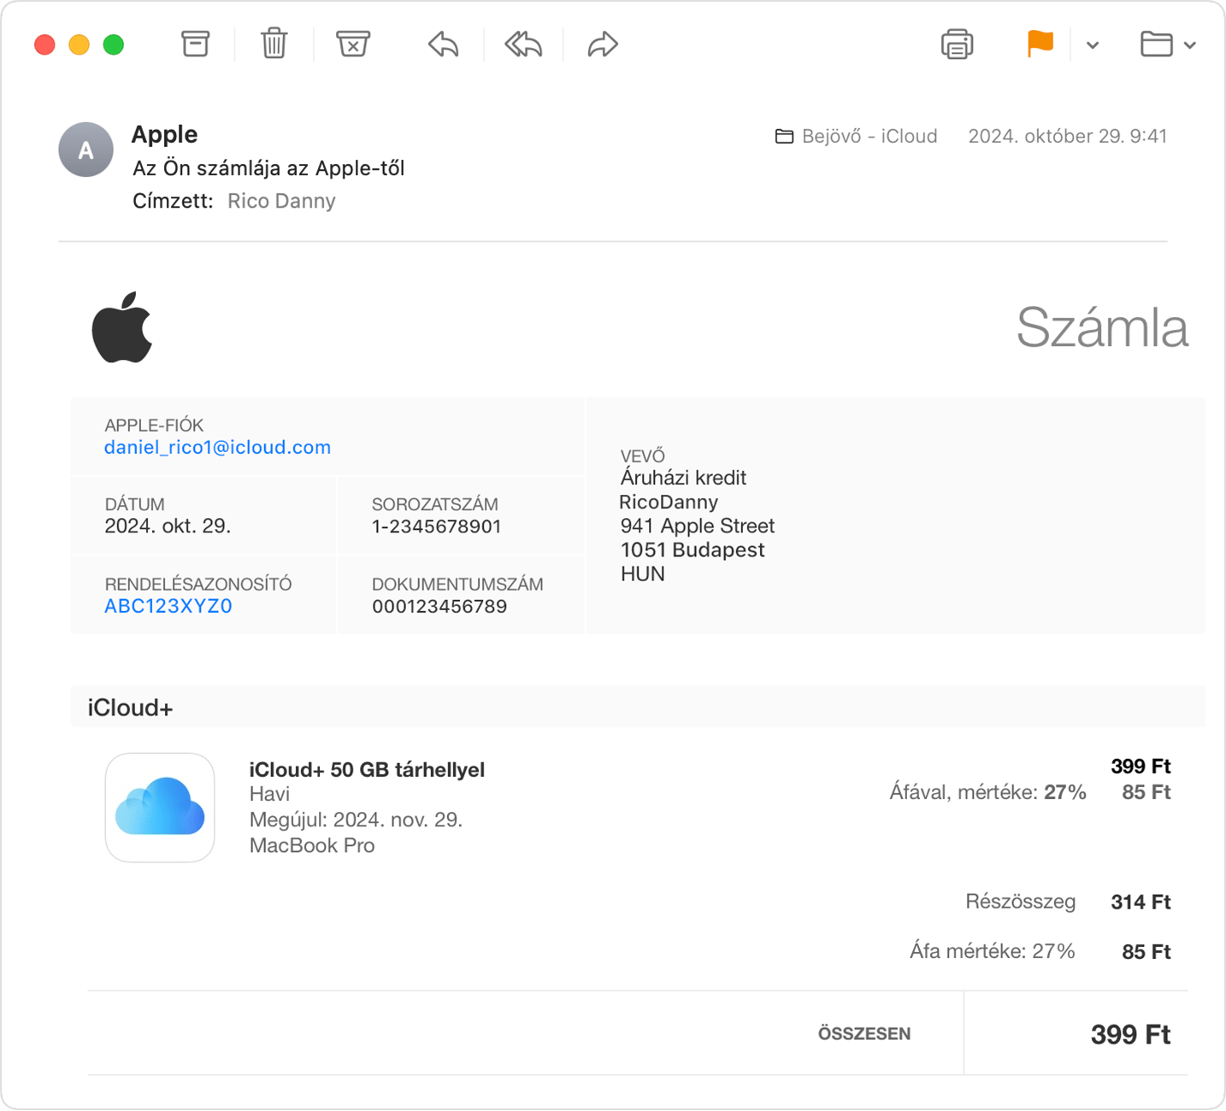Click the sender avatar A
The image size is (1226, 1111).
[x=85, y=150]
